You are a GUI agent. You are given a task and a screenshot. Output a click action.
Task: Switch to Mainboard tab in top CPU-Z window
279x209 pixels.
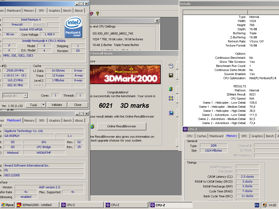(x=14, y=11)
